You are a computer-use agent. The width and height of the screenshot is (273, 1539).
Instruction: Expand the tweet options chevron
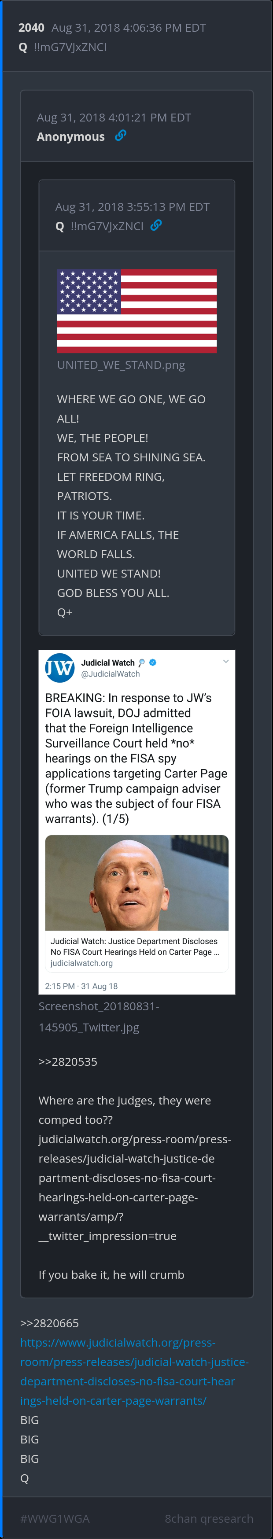[226, 661]
